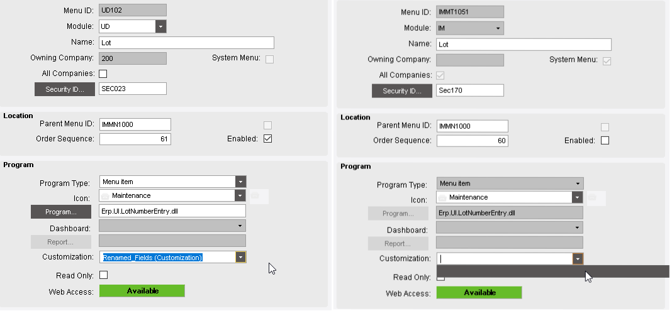Expand Program Type dropdown in IMMT1051 form

click(578, 183)
